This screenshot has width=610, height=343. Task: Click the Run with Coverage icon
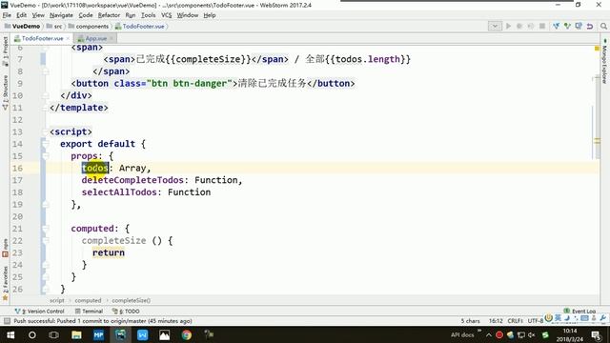[530, 26]
